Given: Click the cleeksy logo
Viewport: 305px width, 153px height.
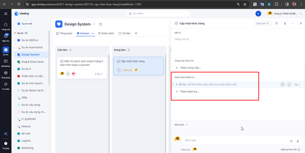Looking at the screenshot, I should click(x=22, y=14).
